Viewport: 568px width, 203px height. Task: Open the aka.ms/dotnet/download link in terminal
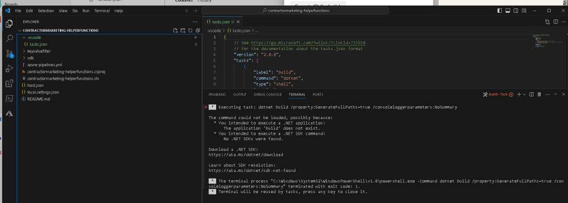point(246,155)
